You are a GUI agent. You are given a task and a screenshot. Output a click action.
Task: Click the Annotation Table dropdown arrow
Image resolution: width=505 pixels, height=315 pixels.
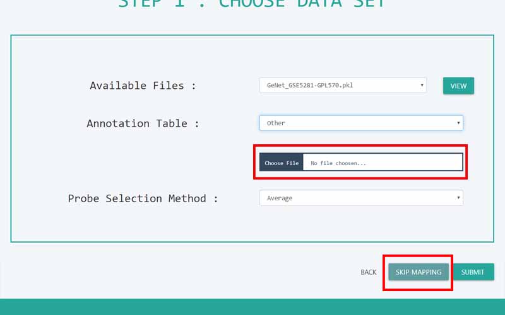pyautogui.click(x=458, y=123)
